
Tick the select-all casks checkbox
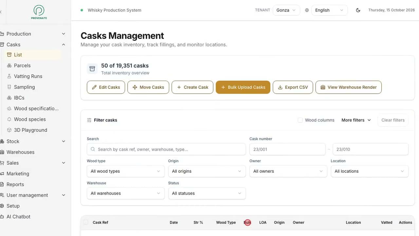85,222
